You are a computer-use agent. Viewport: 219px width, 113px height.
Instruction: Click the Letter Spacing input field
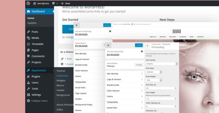161,106
